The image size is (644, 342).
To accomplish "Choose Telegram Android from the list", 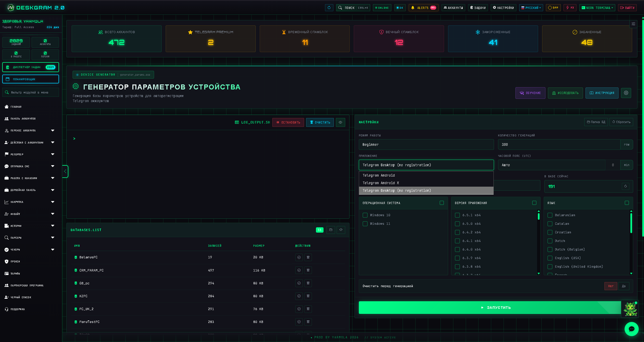I will (426, 175).
